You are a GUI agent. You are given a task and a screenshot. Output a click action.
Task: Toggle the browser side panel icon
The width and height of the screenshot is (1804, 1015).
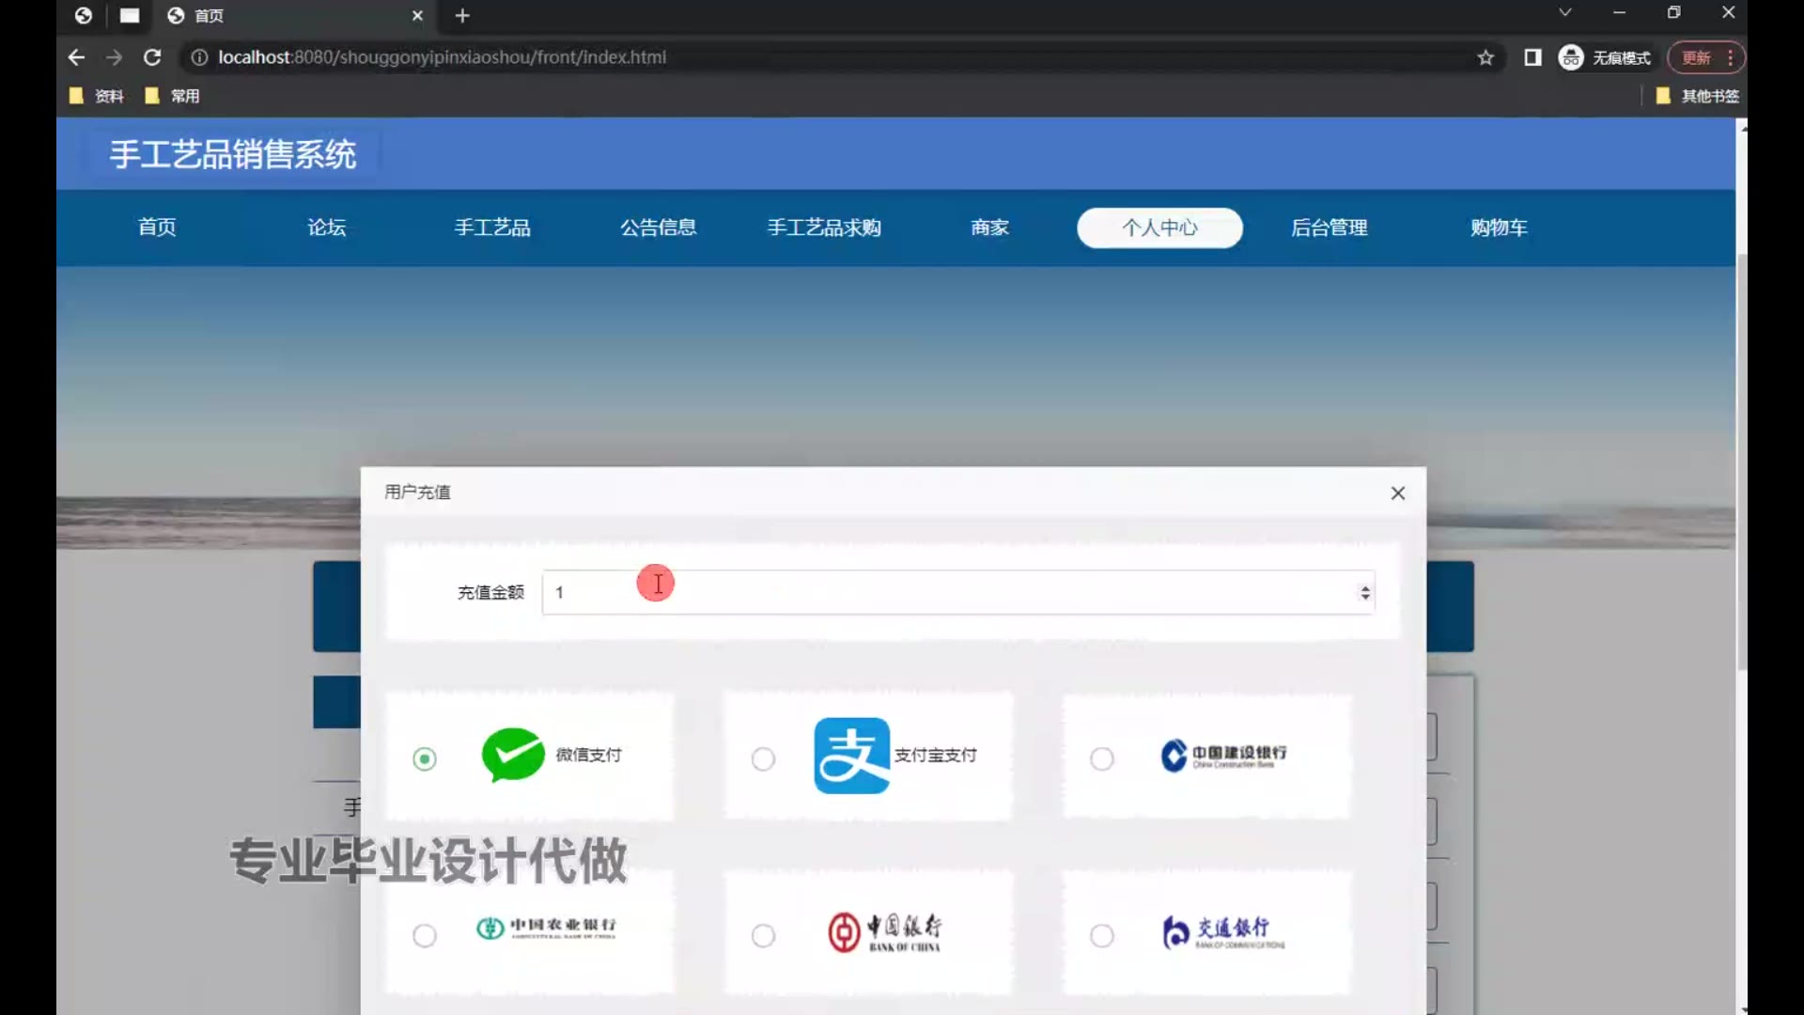(1532, 57)
